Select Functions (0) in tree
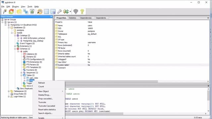Viewport: 212px width, 119px height. [32, 70]
